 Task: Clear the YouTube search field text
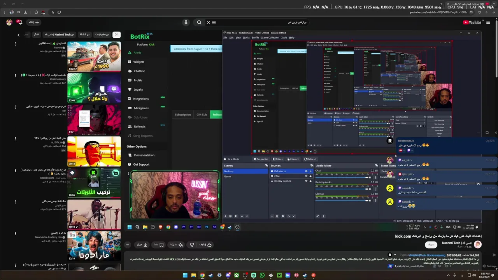[209, 22]
